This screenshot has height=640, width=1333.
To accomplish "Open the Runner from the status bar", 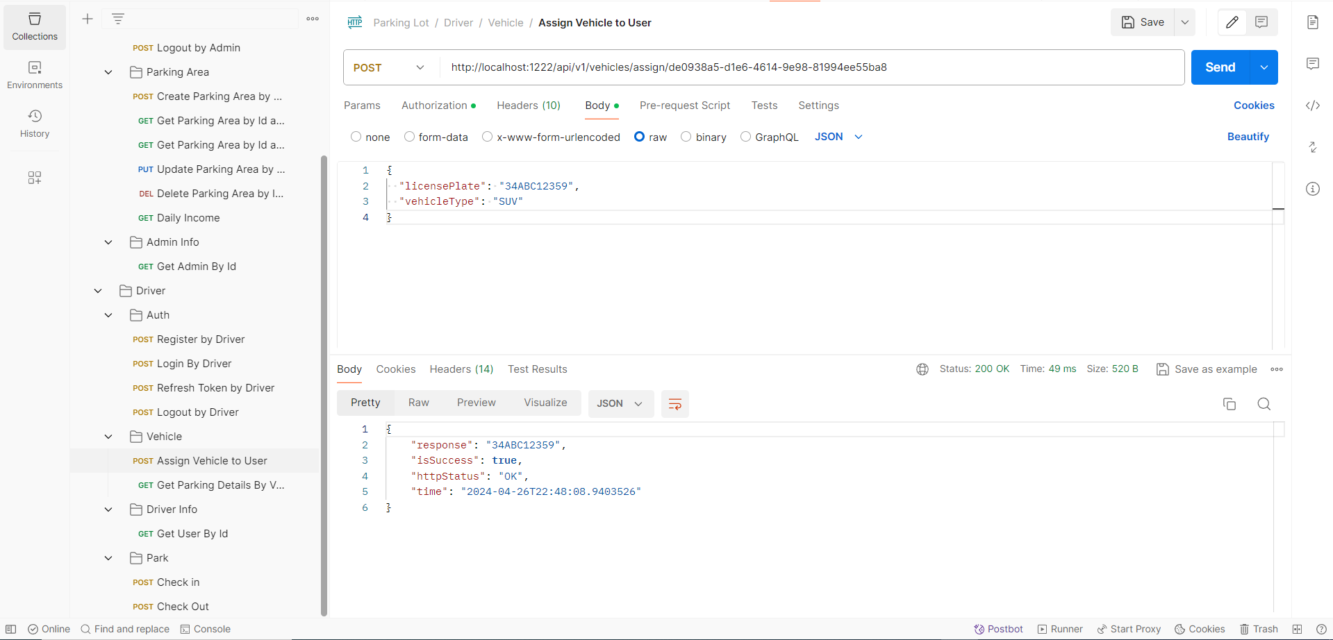I will click(x=1060, y=629).
